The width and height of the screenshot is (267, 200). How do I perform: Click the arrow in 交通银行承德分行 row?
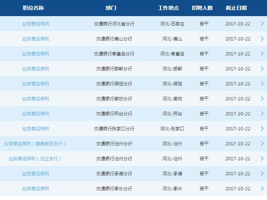click(x=262, y=173)
